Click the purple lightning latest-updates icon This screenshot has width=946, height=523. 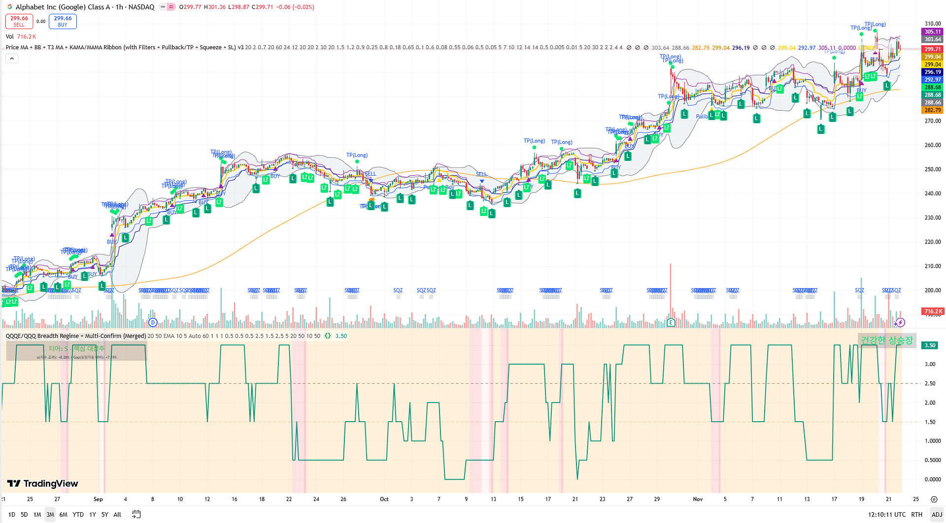click(900, 323)
